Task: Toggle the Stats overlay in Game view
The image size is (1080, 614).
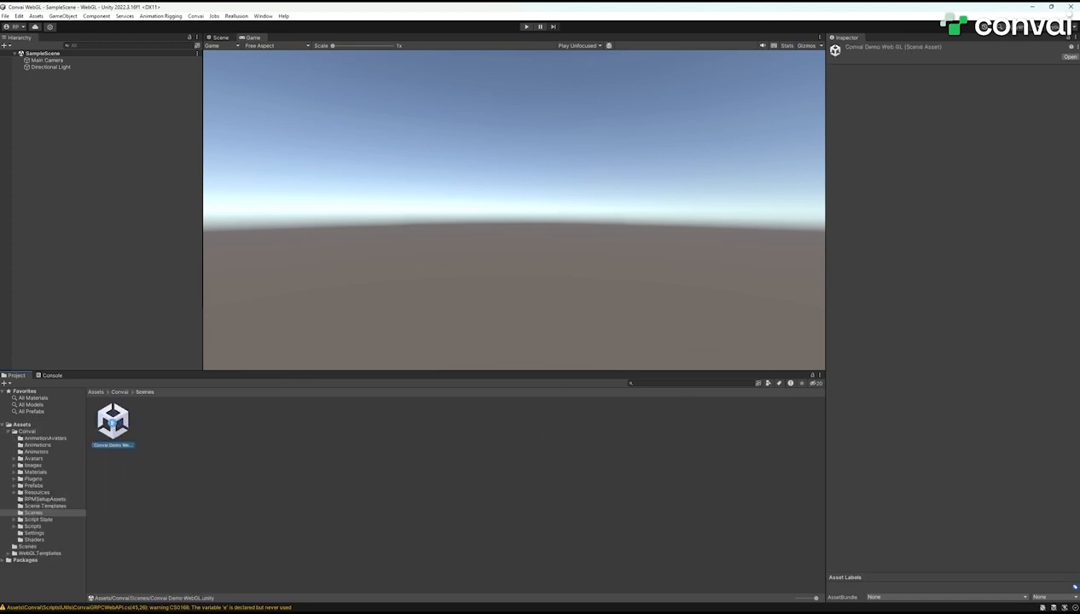Action: click(x=787, y=46)
